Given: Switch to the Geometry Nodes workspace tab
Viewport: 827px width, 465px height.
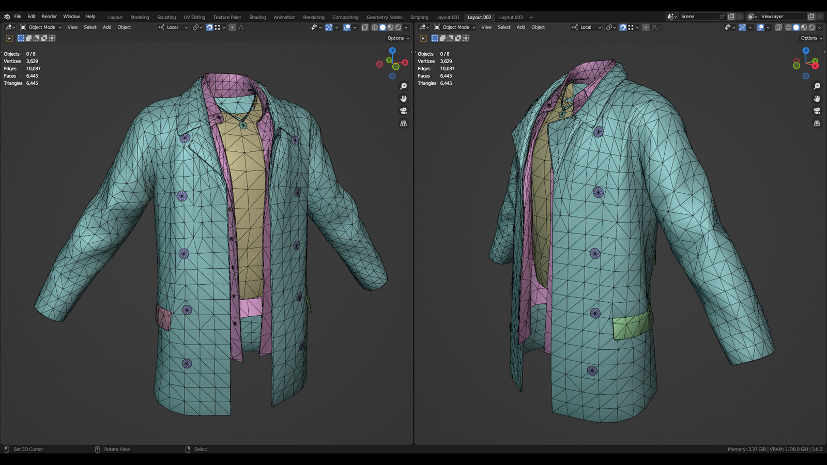Looking at the screenshot, I should pyautogui.click(x=384, y=17).
